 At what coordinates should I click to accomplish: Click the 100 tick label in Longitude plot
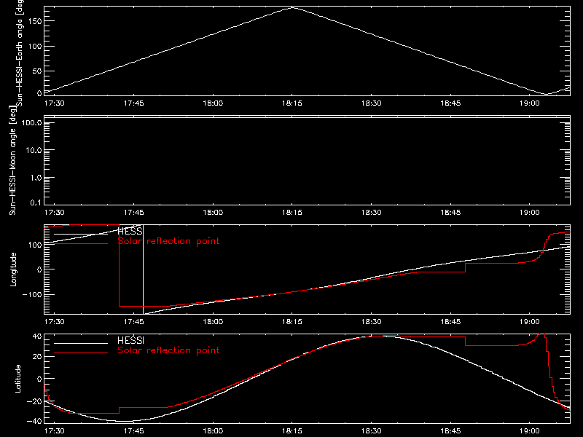34,245
